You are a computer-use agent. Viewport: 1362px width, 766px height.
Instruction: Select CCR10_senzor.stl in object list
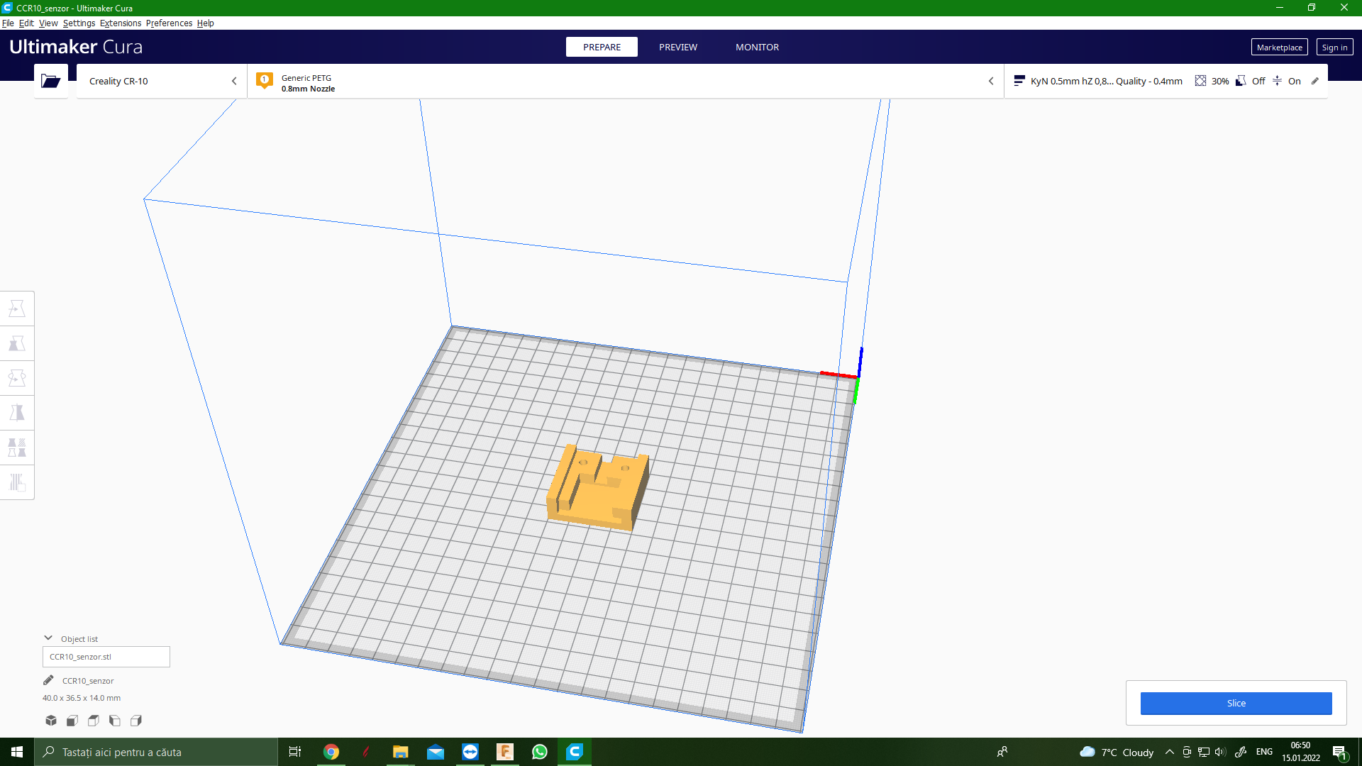106,657
